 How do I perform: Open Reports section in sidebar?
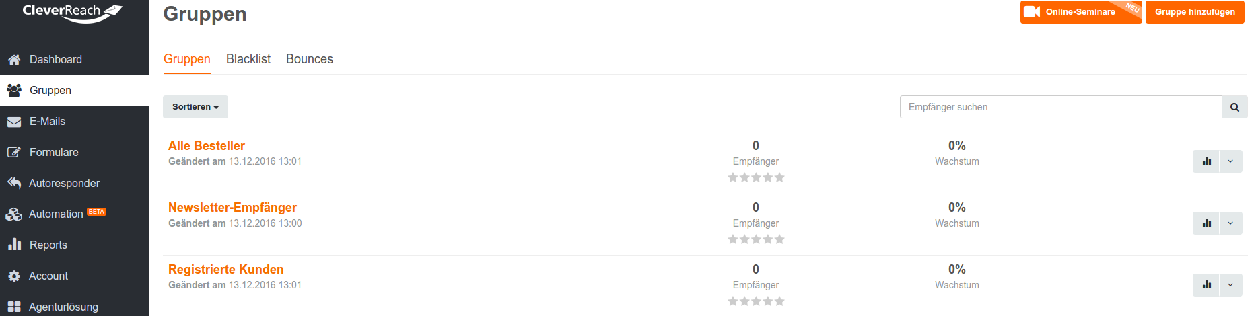coord(48,245)
